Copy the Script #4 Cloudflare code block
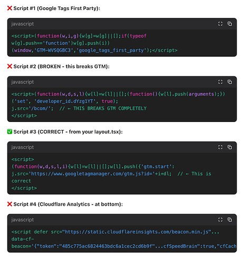This screenshot has width=243, height=263. coord(230,219)
